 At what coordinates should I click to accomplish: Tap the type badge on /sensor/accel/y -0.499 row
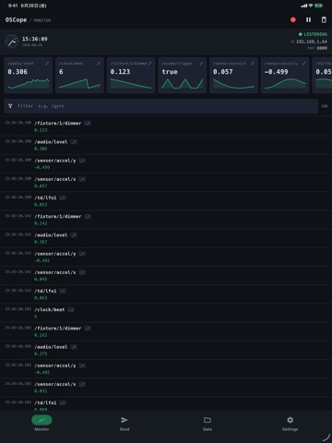pos(82,161)
